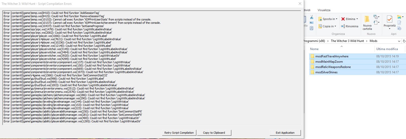Viewport: 406px width, 139px height.
Task: Click the Refresh icon beside address bar
Action: point(404,41)
